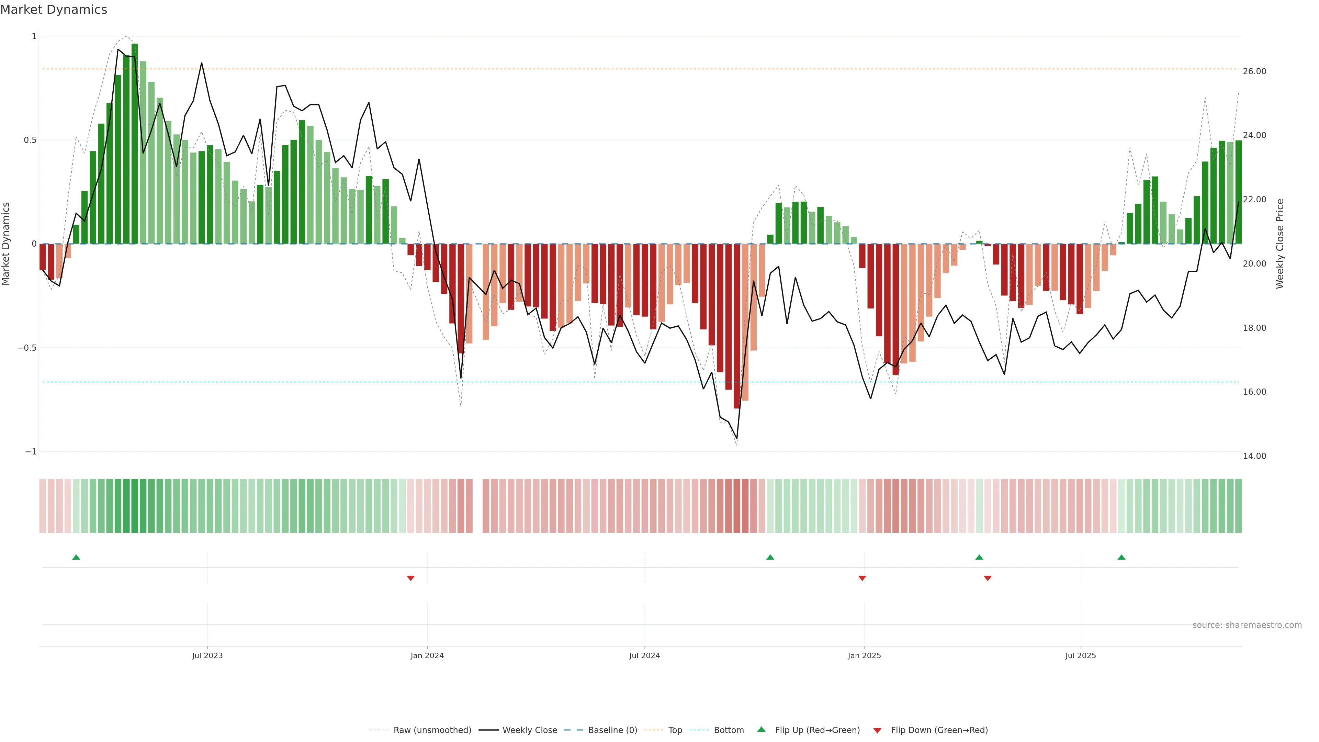Click the Flip Up triangle after Jul 2025
The image size is (1319, 742).
[1121, 557]
